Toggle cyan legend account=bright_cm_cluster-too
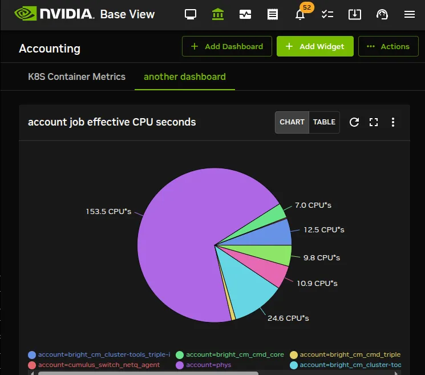The width and height of the screenshot is (425, 375). click(x=345, y=365)
